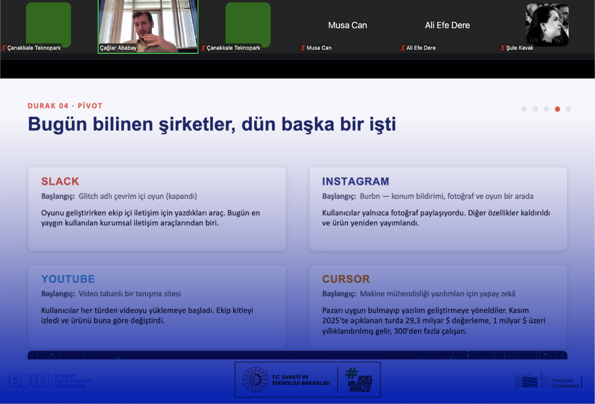Click "European Digital Innovation Hubs Network" text

tap(73, 381)
